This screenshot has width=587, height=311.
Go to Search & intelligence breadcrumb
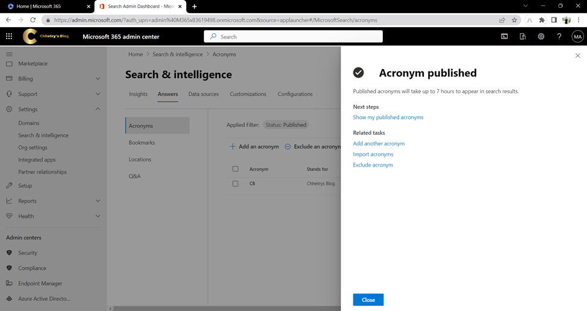(x=178, y=54)
